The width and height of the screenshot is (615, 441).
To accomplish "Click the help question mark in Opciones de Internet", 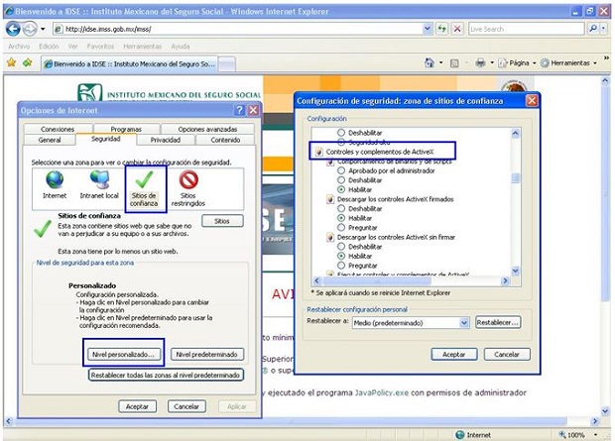I will (x=240, y=110).
